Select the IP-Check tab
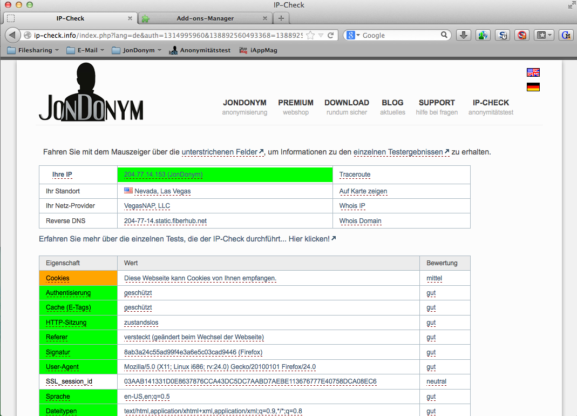This screenshot has height=416, width=577. point(70,18)
